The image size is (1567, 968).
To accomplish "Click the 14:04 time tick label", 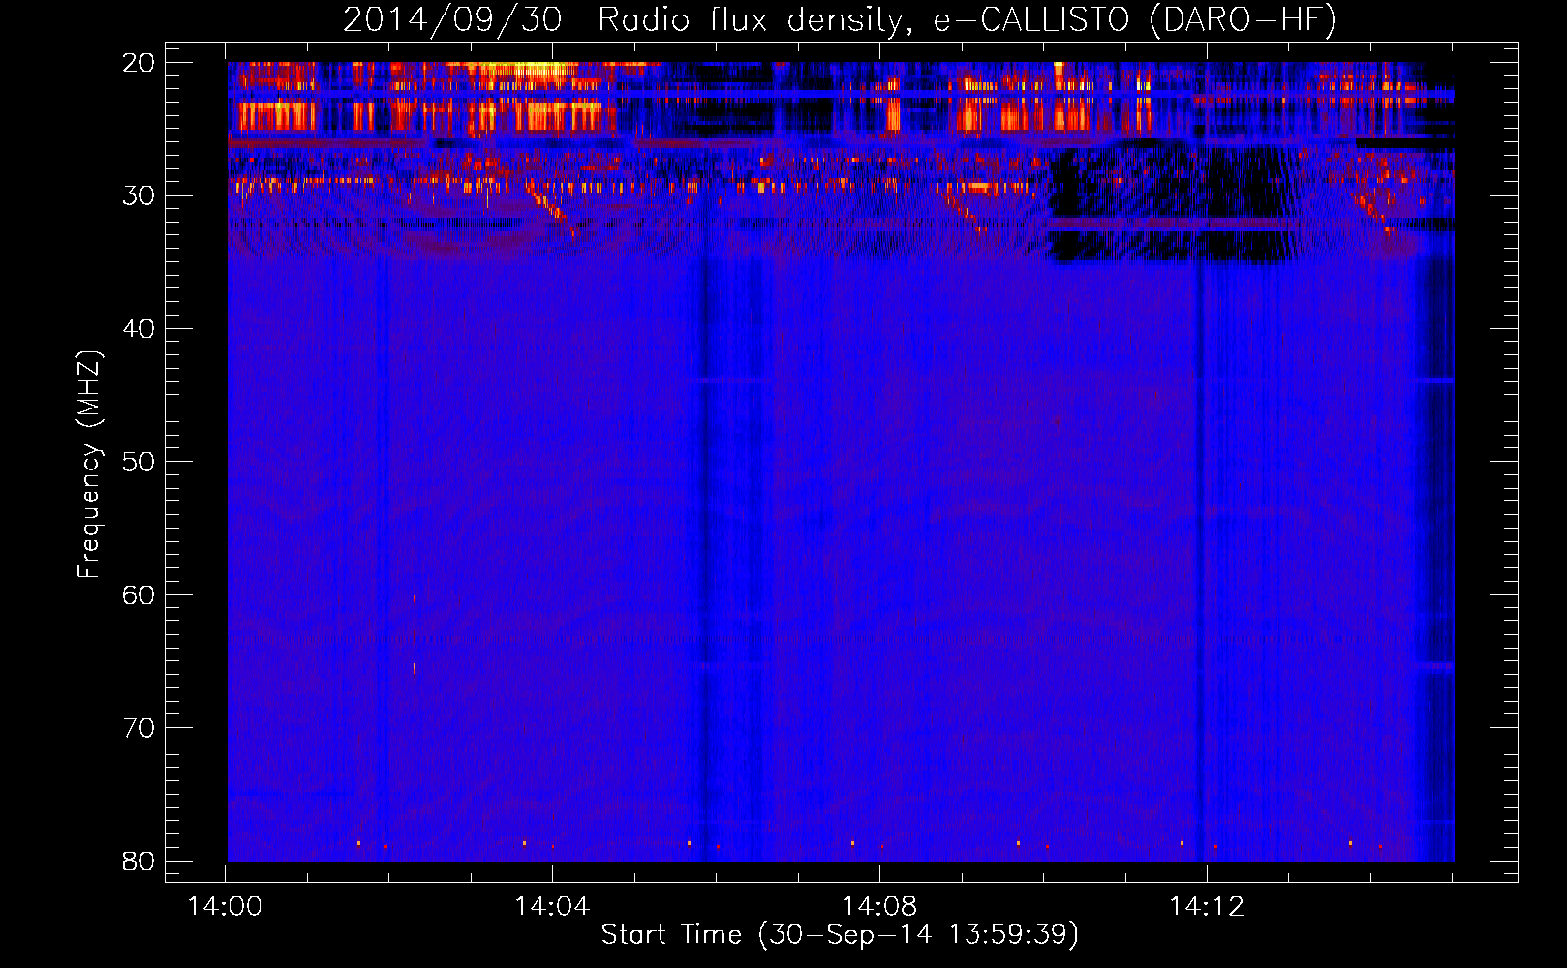I will [552, 907].
